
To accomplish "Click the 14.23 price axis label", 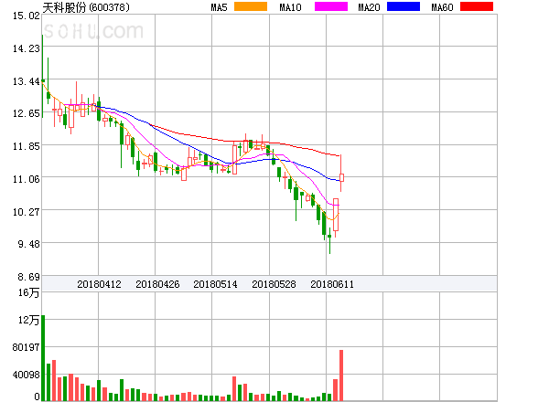I will (27, 48).
